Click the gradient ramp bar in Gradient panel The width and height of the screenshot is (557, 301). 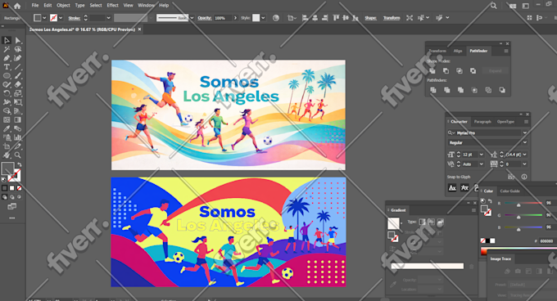427,266
